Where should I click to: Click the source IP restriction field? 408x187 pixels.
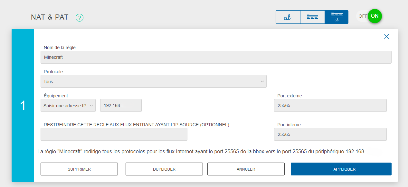pos(114,134)
